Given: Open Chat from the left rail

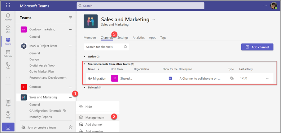Looking at the screenshot, I should click(8, 29).
